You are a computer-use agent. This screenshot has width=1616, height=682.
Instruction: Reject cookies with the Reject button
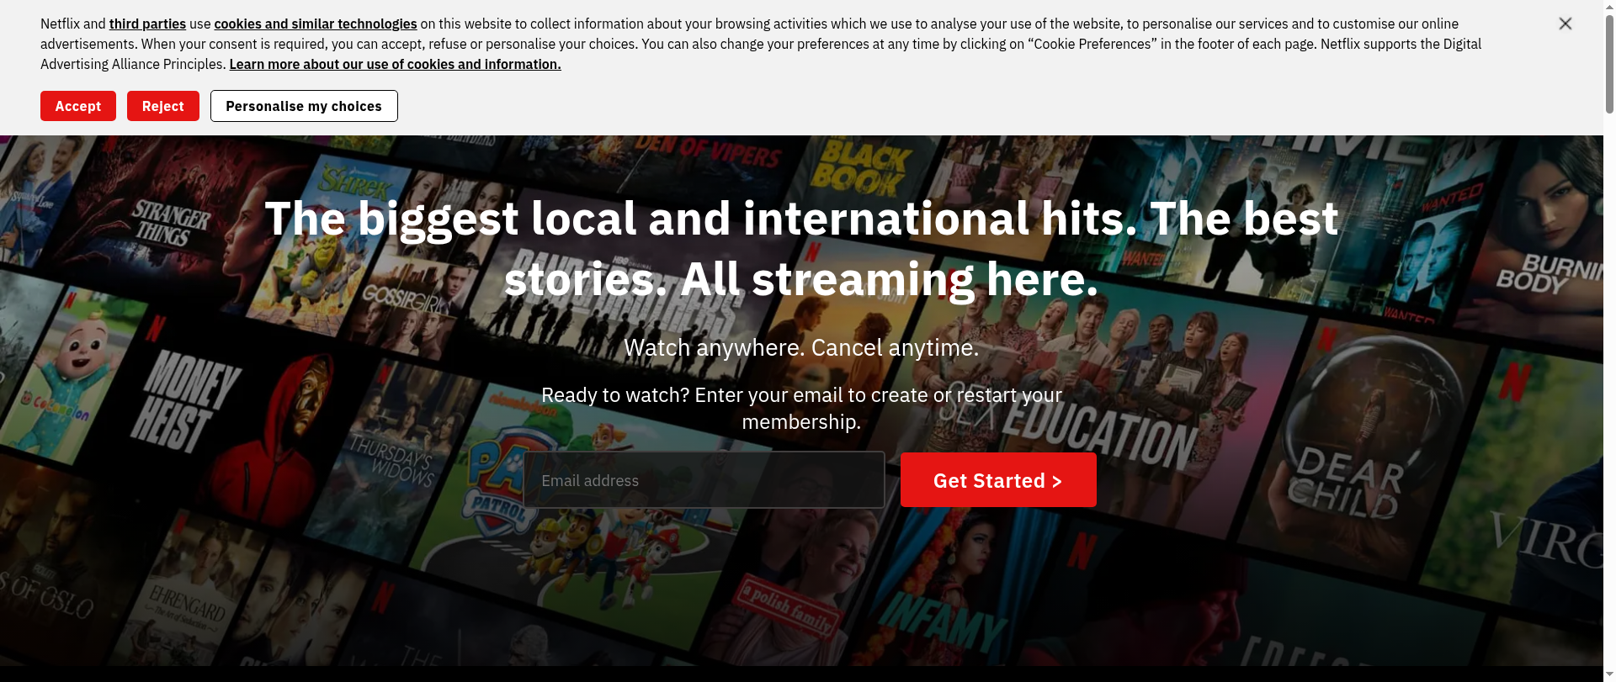(163, 106)
